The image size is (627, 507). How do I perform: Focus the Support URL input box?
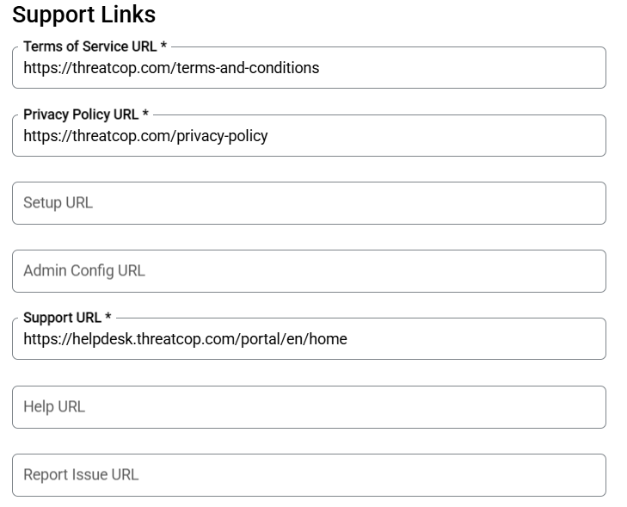click(x=309, y=338)
